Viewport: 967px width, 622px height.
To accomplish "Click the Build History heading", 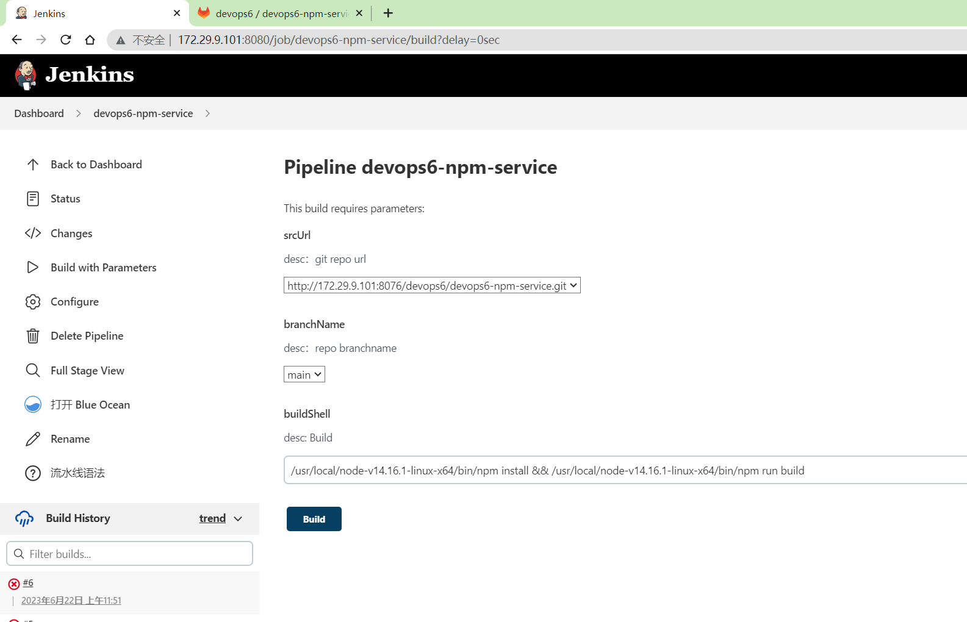I will [78, 518].
